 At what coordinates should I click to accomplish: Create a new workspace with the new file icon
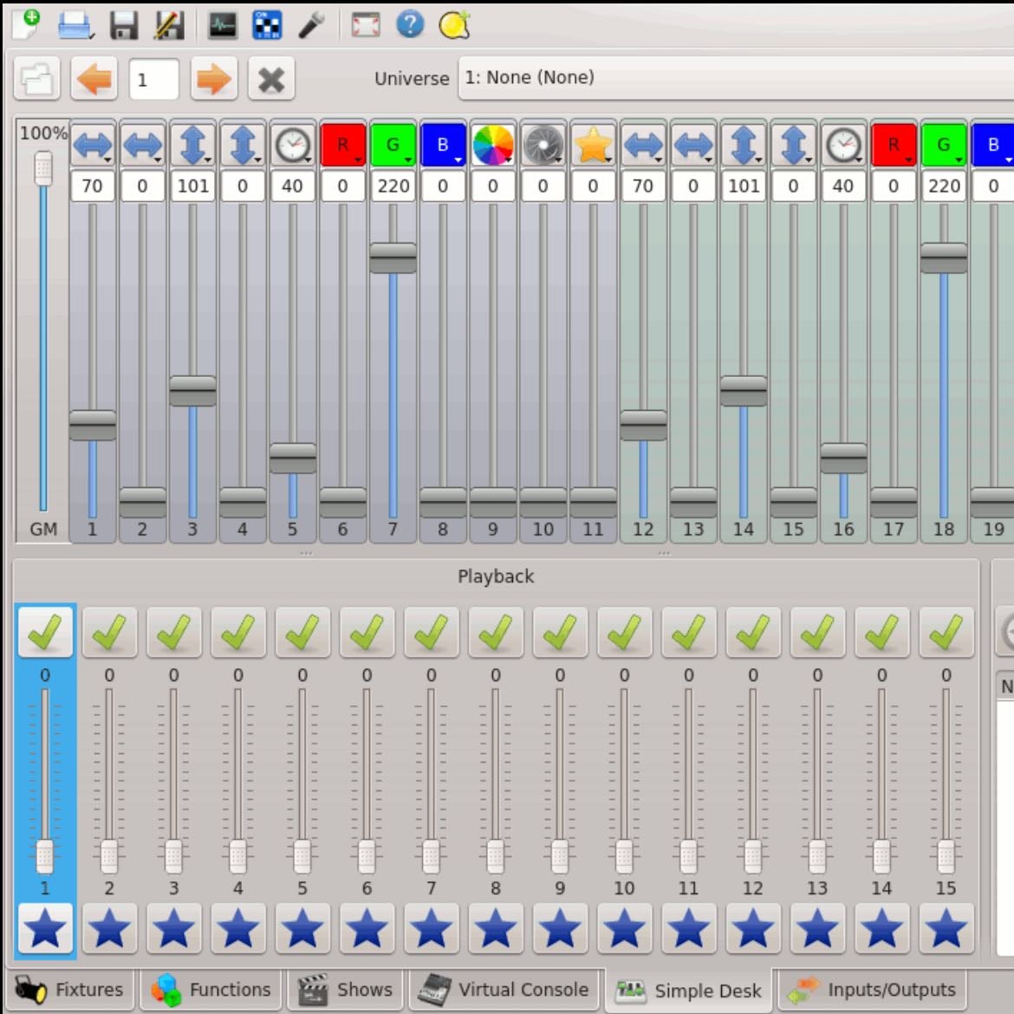tap(26, 24)
